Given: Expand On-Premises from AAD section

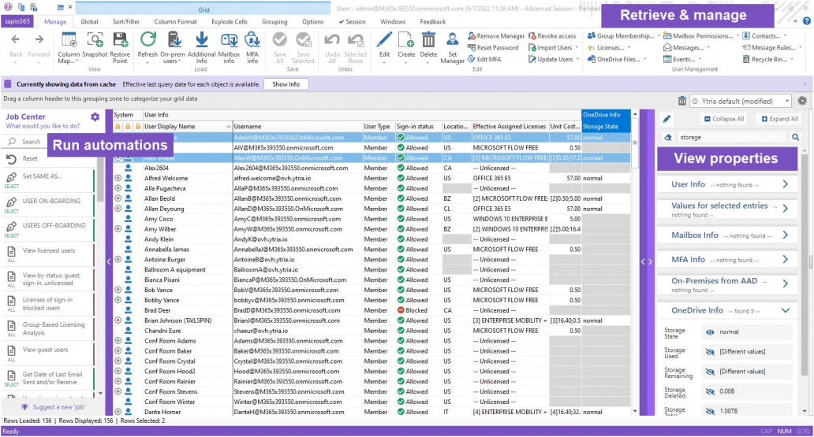Looking at the screenshot, I should (x=786, y=283).
